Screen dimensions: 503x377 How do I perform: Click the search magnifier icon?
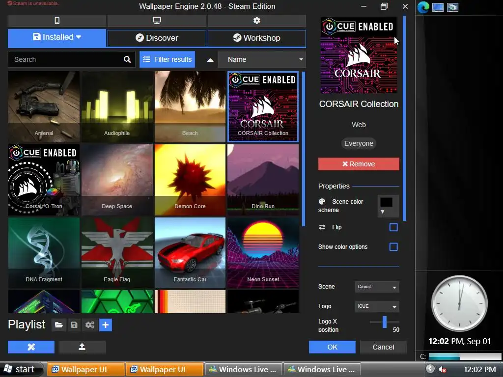coord(127,59)
